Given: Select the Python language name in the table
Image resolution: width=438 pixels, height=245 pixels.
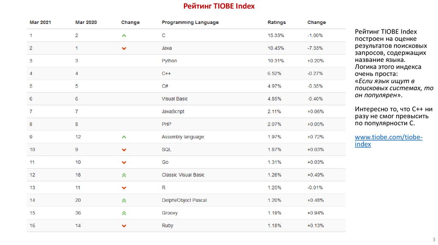Looking at the screenshot, I should pyautogui.click(x=169, y=61).
